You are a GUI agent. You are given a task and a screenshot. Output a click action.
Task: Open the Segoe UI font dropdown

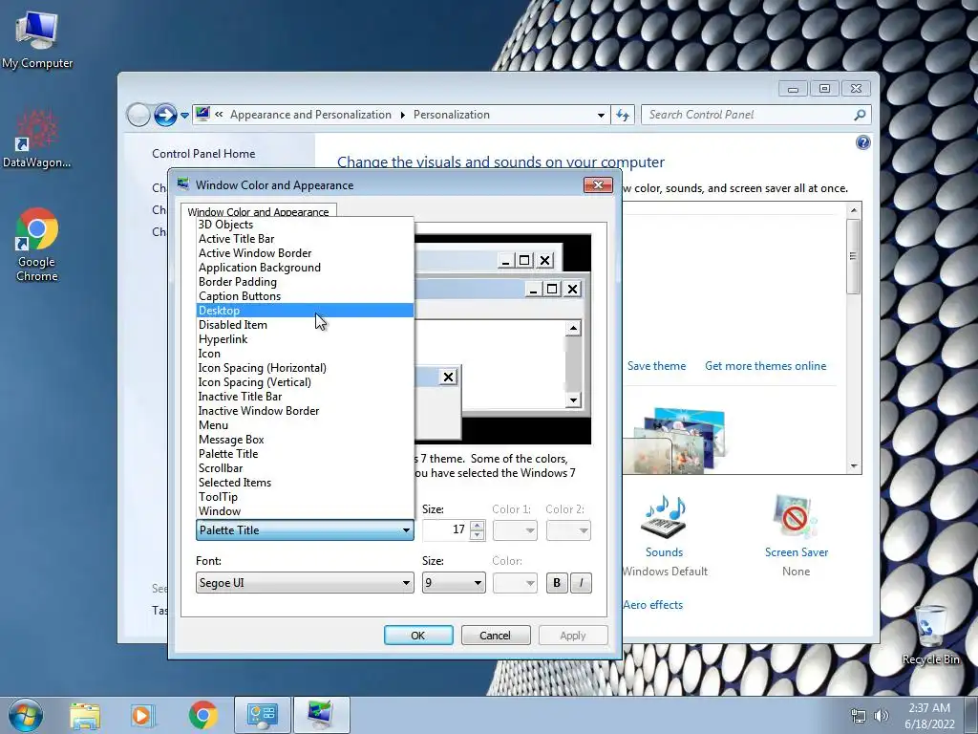pyautogui.click(x=305, y=583)
